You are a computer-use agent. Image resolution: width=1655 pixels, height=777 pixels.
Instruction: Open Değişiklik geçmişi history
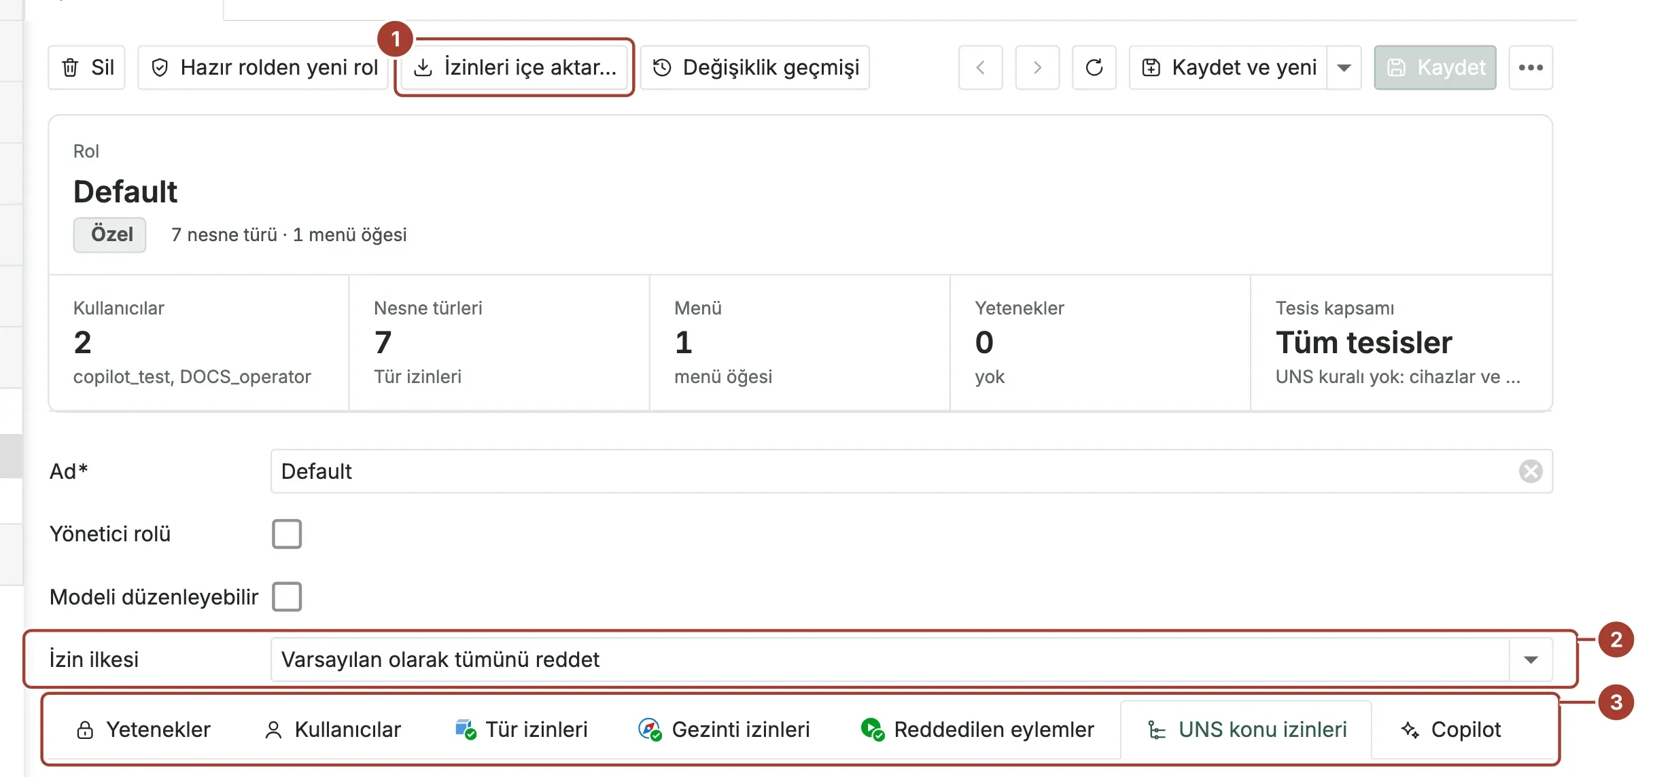(x=755, y=67)
